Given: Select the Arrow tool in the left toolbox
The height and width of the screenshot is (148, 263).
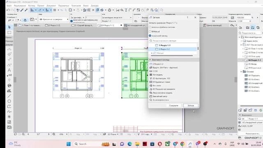Looking at the screenshot, I should 9,27.
